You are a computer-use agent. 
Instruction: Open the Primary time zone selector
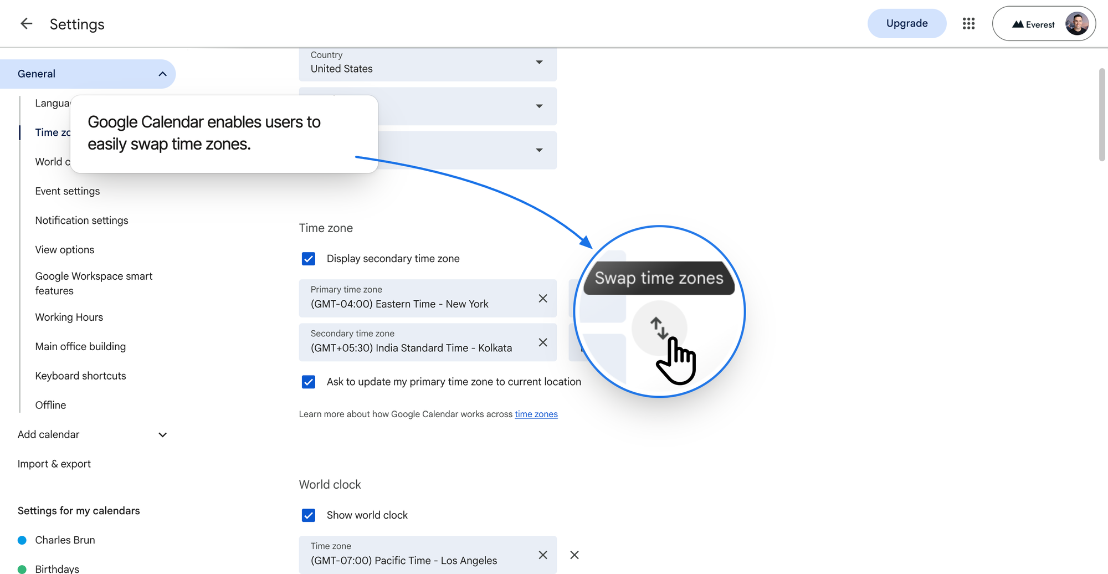click(428, 298)
